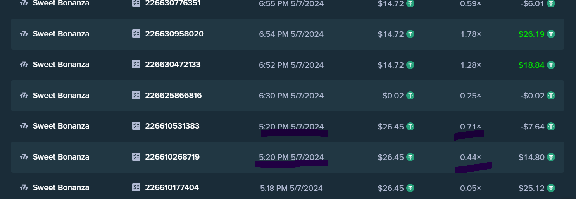
Task: Open bet ID 226630472133
Action: point(173,64)
